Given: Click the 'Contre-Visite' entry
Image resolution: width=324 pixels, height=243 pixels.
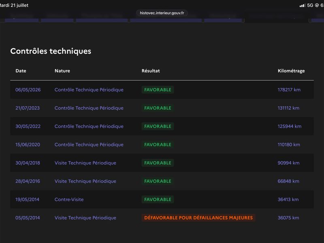Looking at the screenshot, I should pos(69,200).
